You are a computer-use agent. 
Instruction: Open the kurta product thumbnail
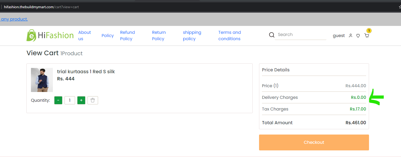point(42,80)
